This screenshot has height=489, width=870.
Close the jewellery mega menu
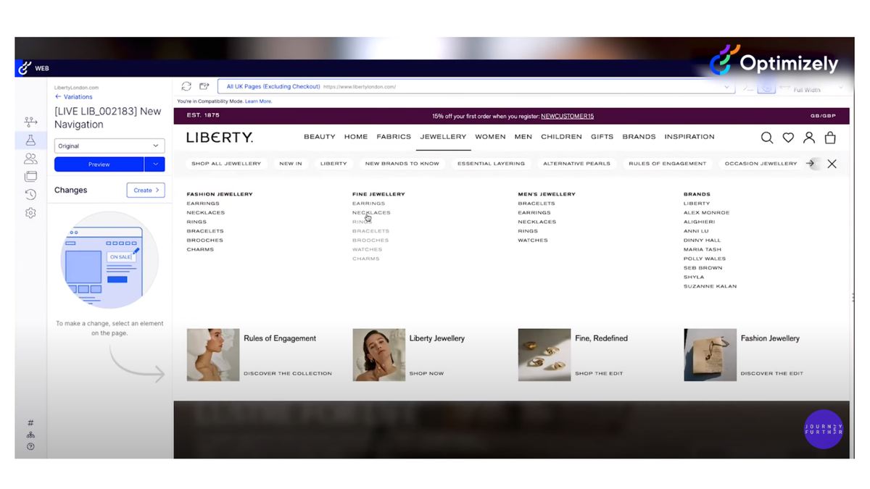(832, 164)
